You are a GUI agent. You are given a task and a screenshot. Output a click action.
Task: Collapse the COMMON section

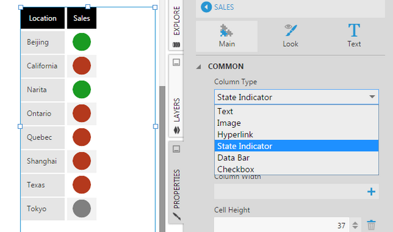[x=199, y=67]
